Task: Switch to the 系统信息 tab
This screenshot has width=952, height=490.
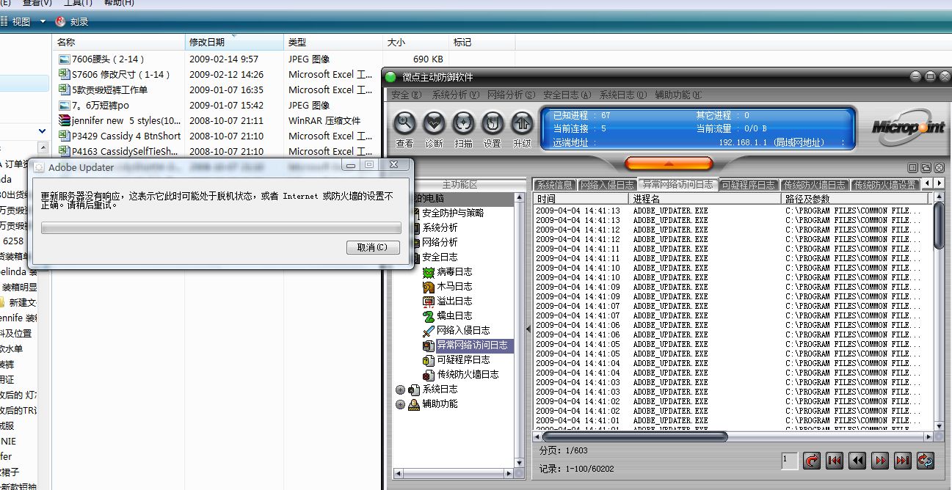Action: [x=554, y=185]
